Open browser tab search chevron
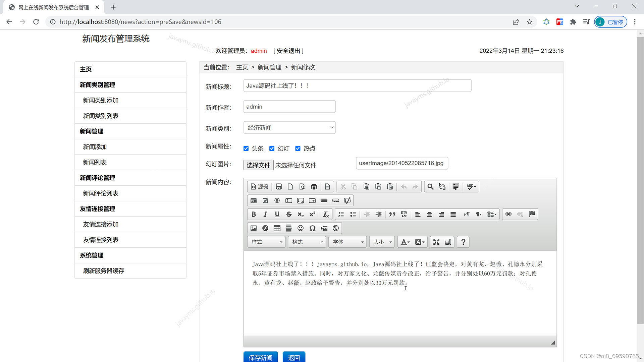This screenshot has height=362, width=644. click(577, 6)
